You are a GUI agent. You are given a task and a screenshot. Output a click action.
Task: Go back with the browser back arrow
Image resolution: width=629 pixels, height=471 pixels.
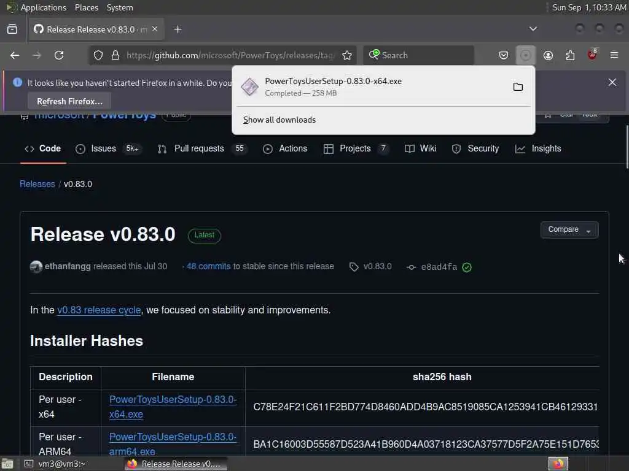point(15,55)
